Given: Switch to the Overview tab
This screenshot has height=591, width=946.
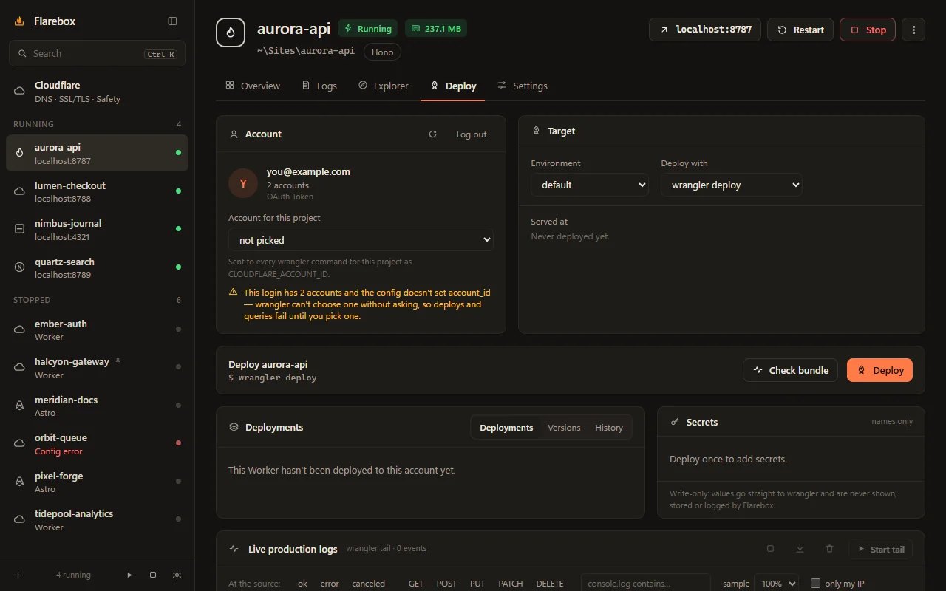Looking at the screenshot, I should [253, 86].
